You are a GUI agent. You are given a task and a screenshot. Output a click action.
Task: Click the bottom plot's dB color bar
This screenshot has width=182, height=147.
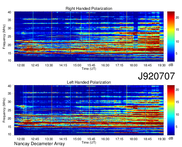[171, 110]
